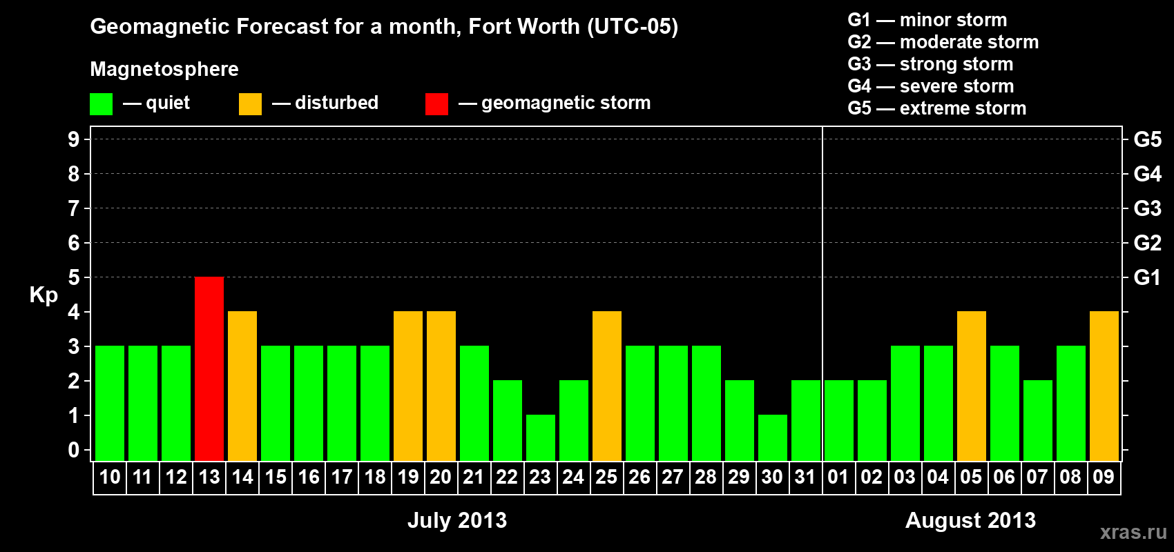Click the orange bar for July 25
The height and width of the screenshot is (552, 1174).
coord(607,386)
